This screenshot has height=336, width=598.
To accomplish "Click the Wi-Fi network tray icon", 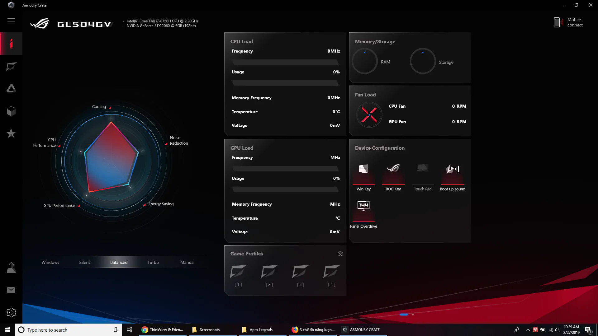I will tap(550, 330).
